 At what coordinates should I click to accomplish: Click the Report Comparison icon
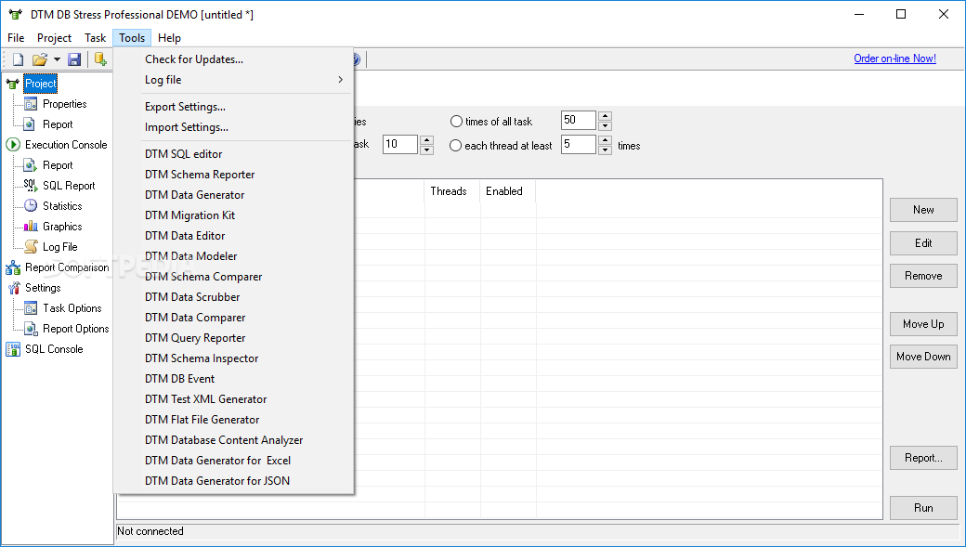coord(13,267)
